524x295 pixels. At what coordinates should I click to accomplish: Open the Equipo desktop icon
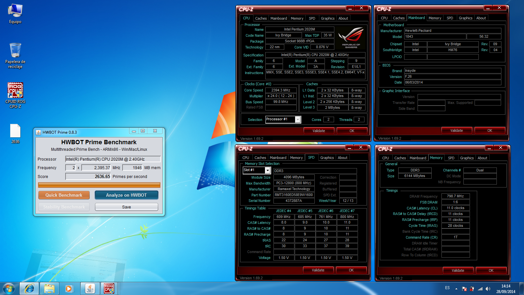(15, 14)
